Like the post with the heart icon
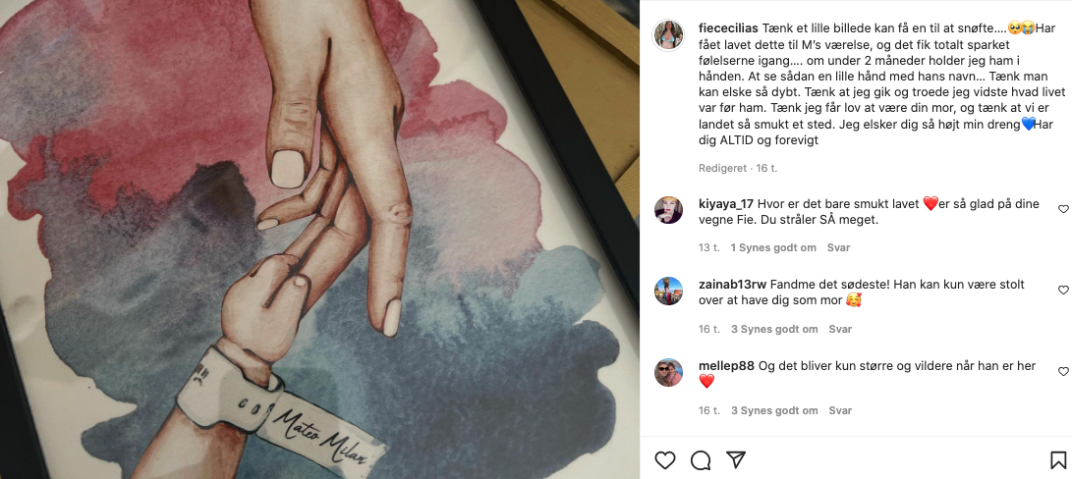The height and width of the screenshot is (479, 1072). (x=664, y=460)
